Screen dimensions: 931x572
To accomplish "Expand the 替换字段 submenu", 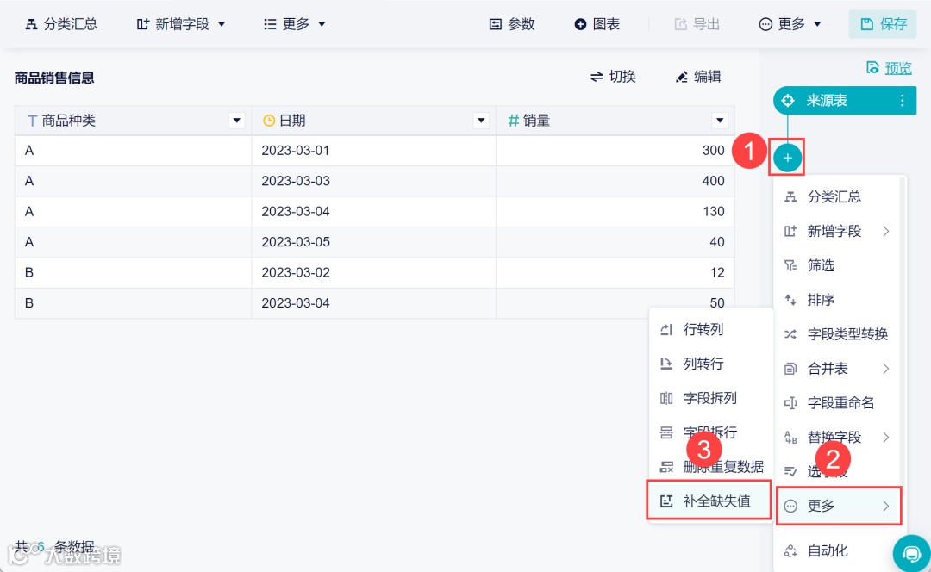I will (837, 438).
